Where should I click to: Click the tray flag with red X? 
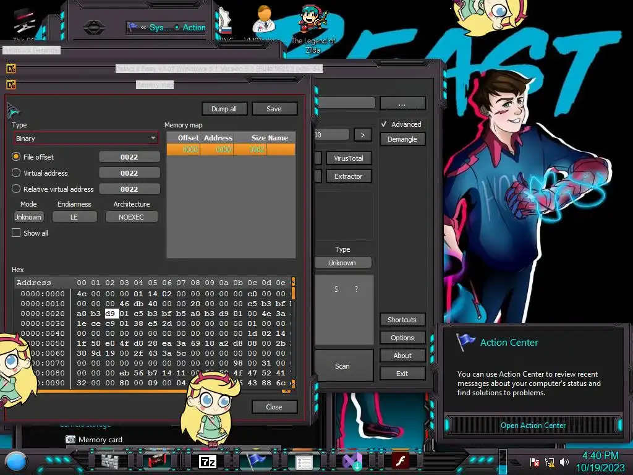tap(535, 462)
